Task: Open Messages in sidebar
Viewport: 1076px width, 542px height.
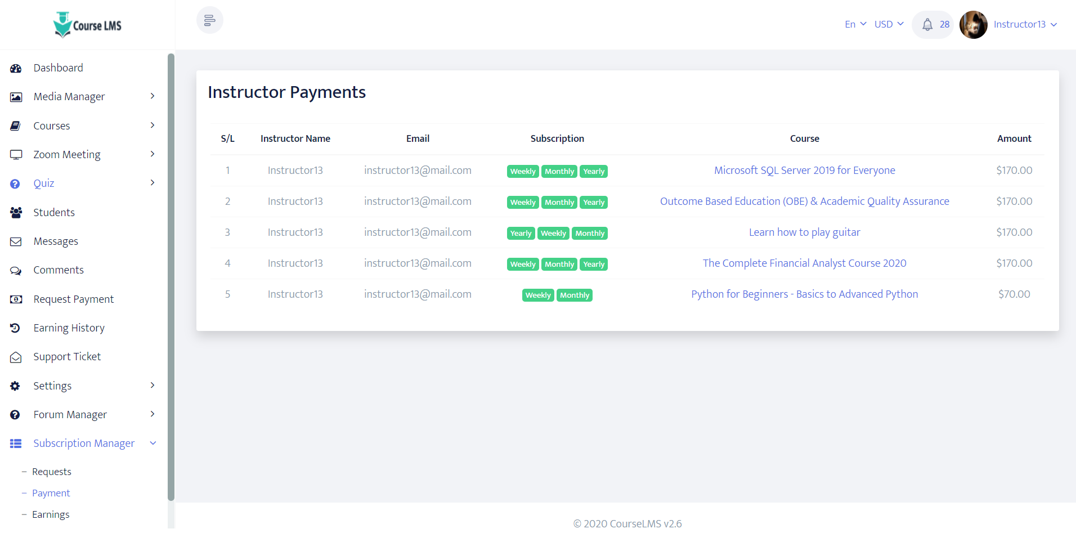Action: (x=56, y=241)
